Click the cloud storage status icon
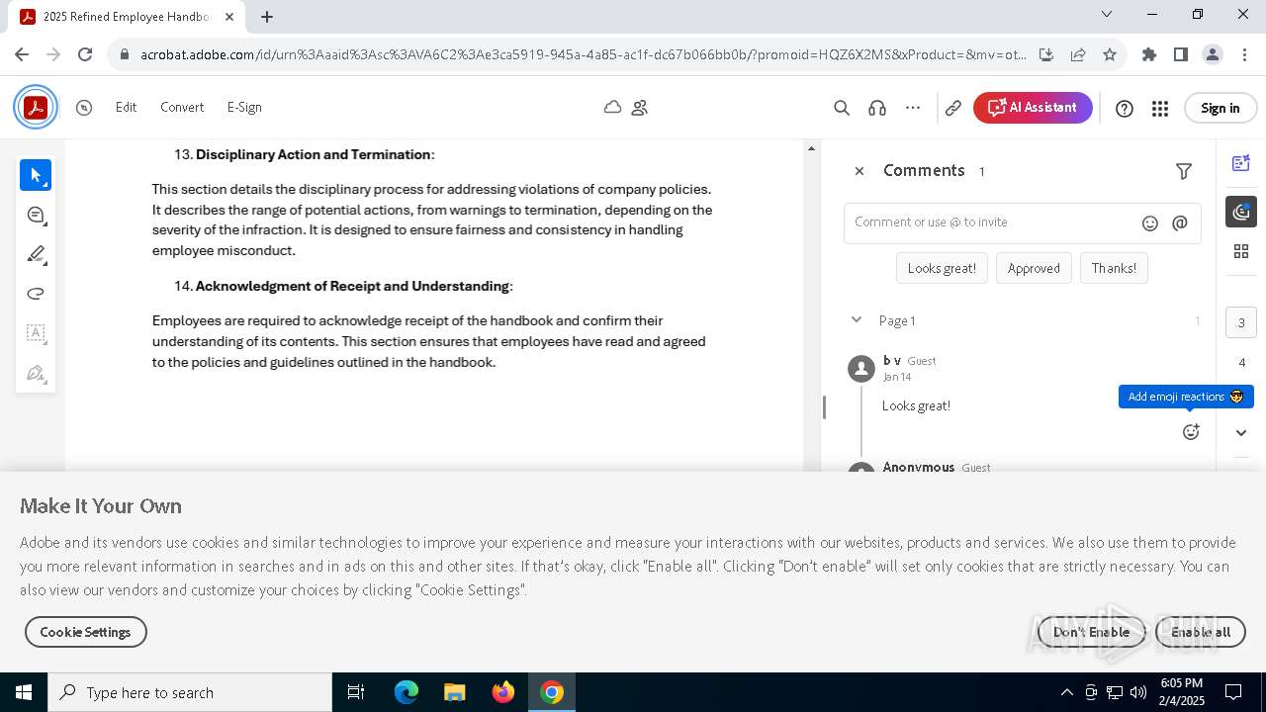The height and width of the screenshot is (712, 1266). coord(613,107)
